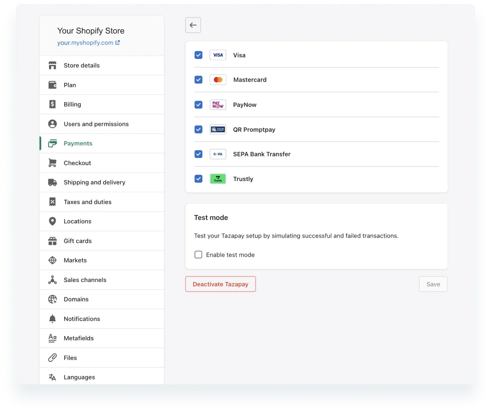
Task: Open Sales channels settings
Action: (x=102, y=280)
